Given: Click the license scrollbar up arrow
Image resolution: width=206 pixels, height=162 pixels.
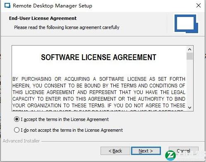Looking at the screenshot, I should [x=189, y=49].
